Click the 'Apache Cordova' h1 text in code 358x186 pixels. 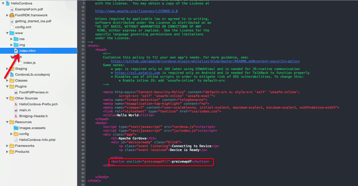tap(133, 138)
